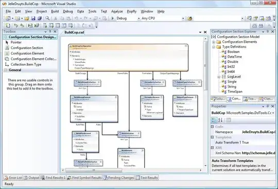278x189 pixels.
Task: Collapse the General group in the Toolbox
Action: point(6,70)
